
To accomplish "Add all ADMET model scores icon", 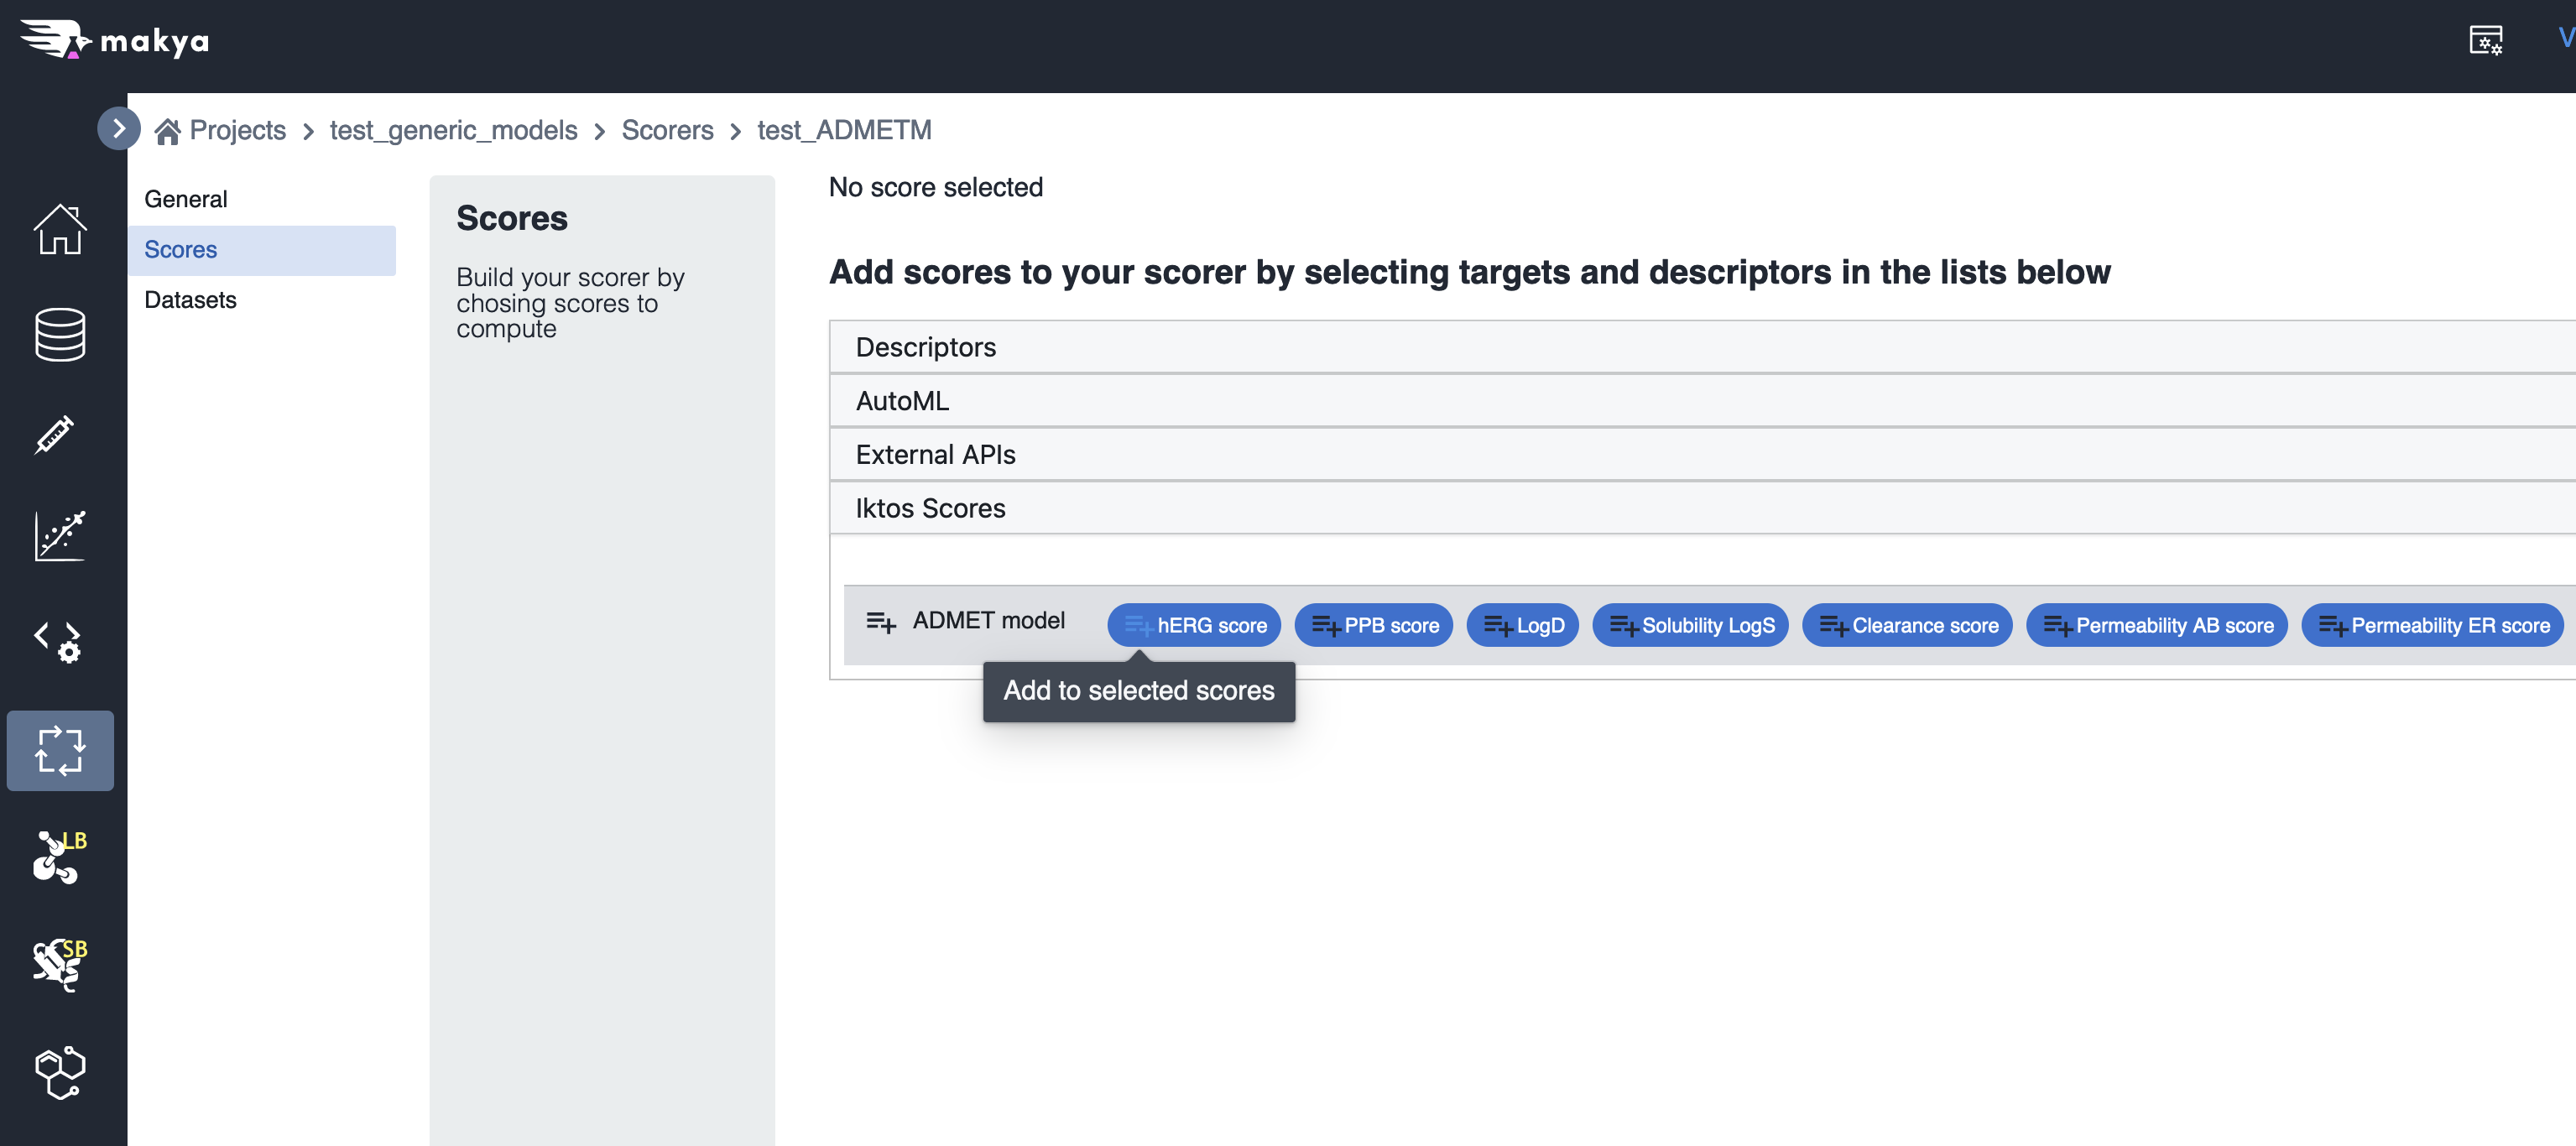I will point(880,621).
